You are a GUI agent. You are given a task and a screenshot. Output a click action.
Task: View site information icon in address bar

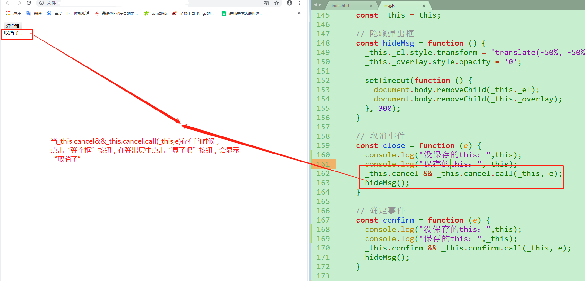click(x=42, y=3)
